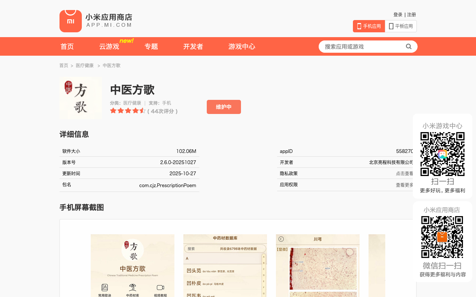
Task: Open the 中药材数据库 screenshot
Action: tap(225, 265)
